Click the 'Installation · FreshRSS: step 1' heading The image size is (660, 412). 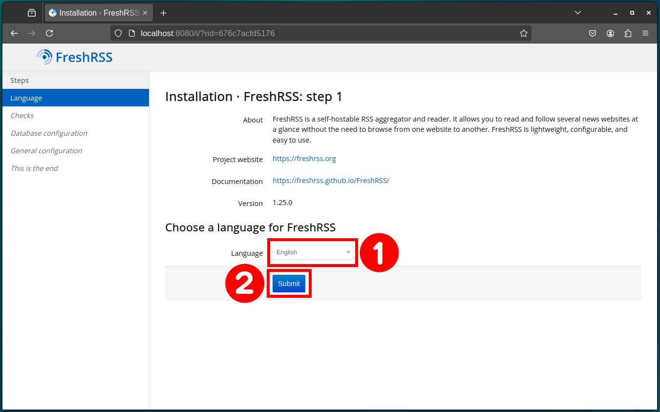[x=254, y=97]
